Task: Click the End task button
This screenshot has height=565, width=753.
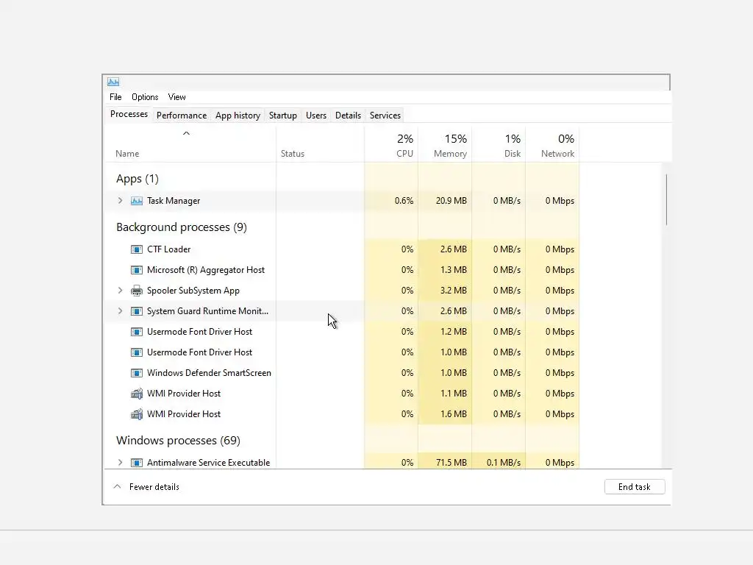Action: tap(635, 487)
